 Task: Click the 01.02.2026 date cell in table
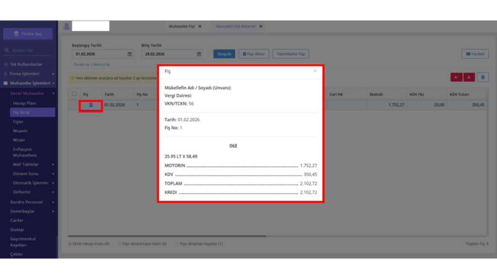(115, 105)
